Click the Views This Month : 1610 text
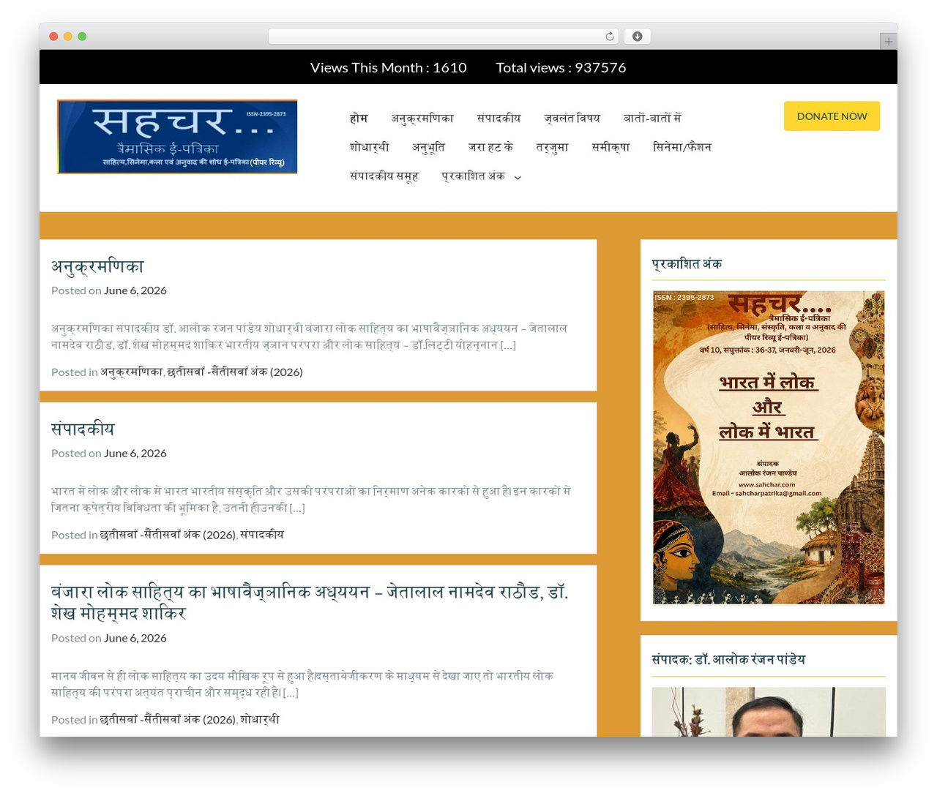Image resolution: width=937 pixels, height=793 pixels. click(x=389, y=67)
